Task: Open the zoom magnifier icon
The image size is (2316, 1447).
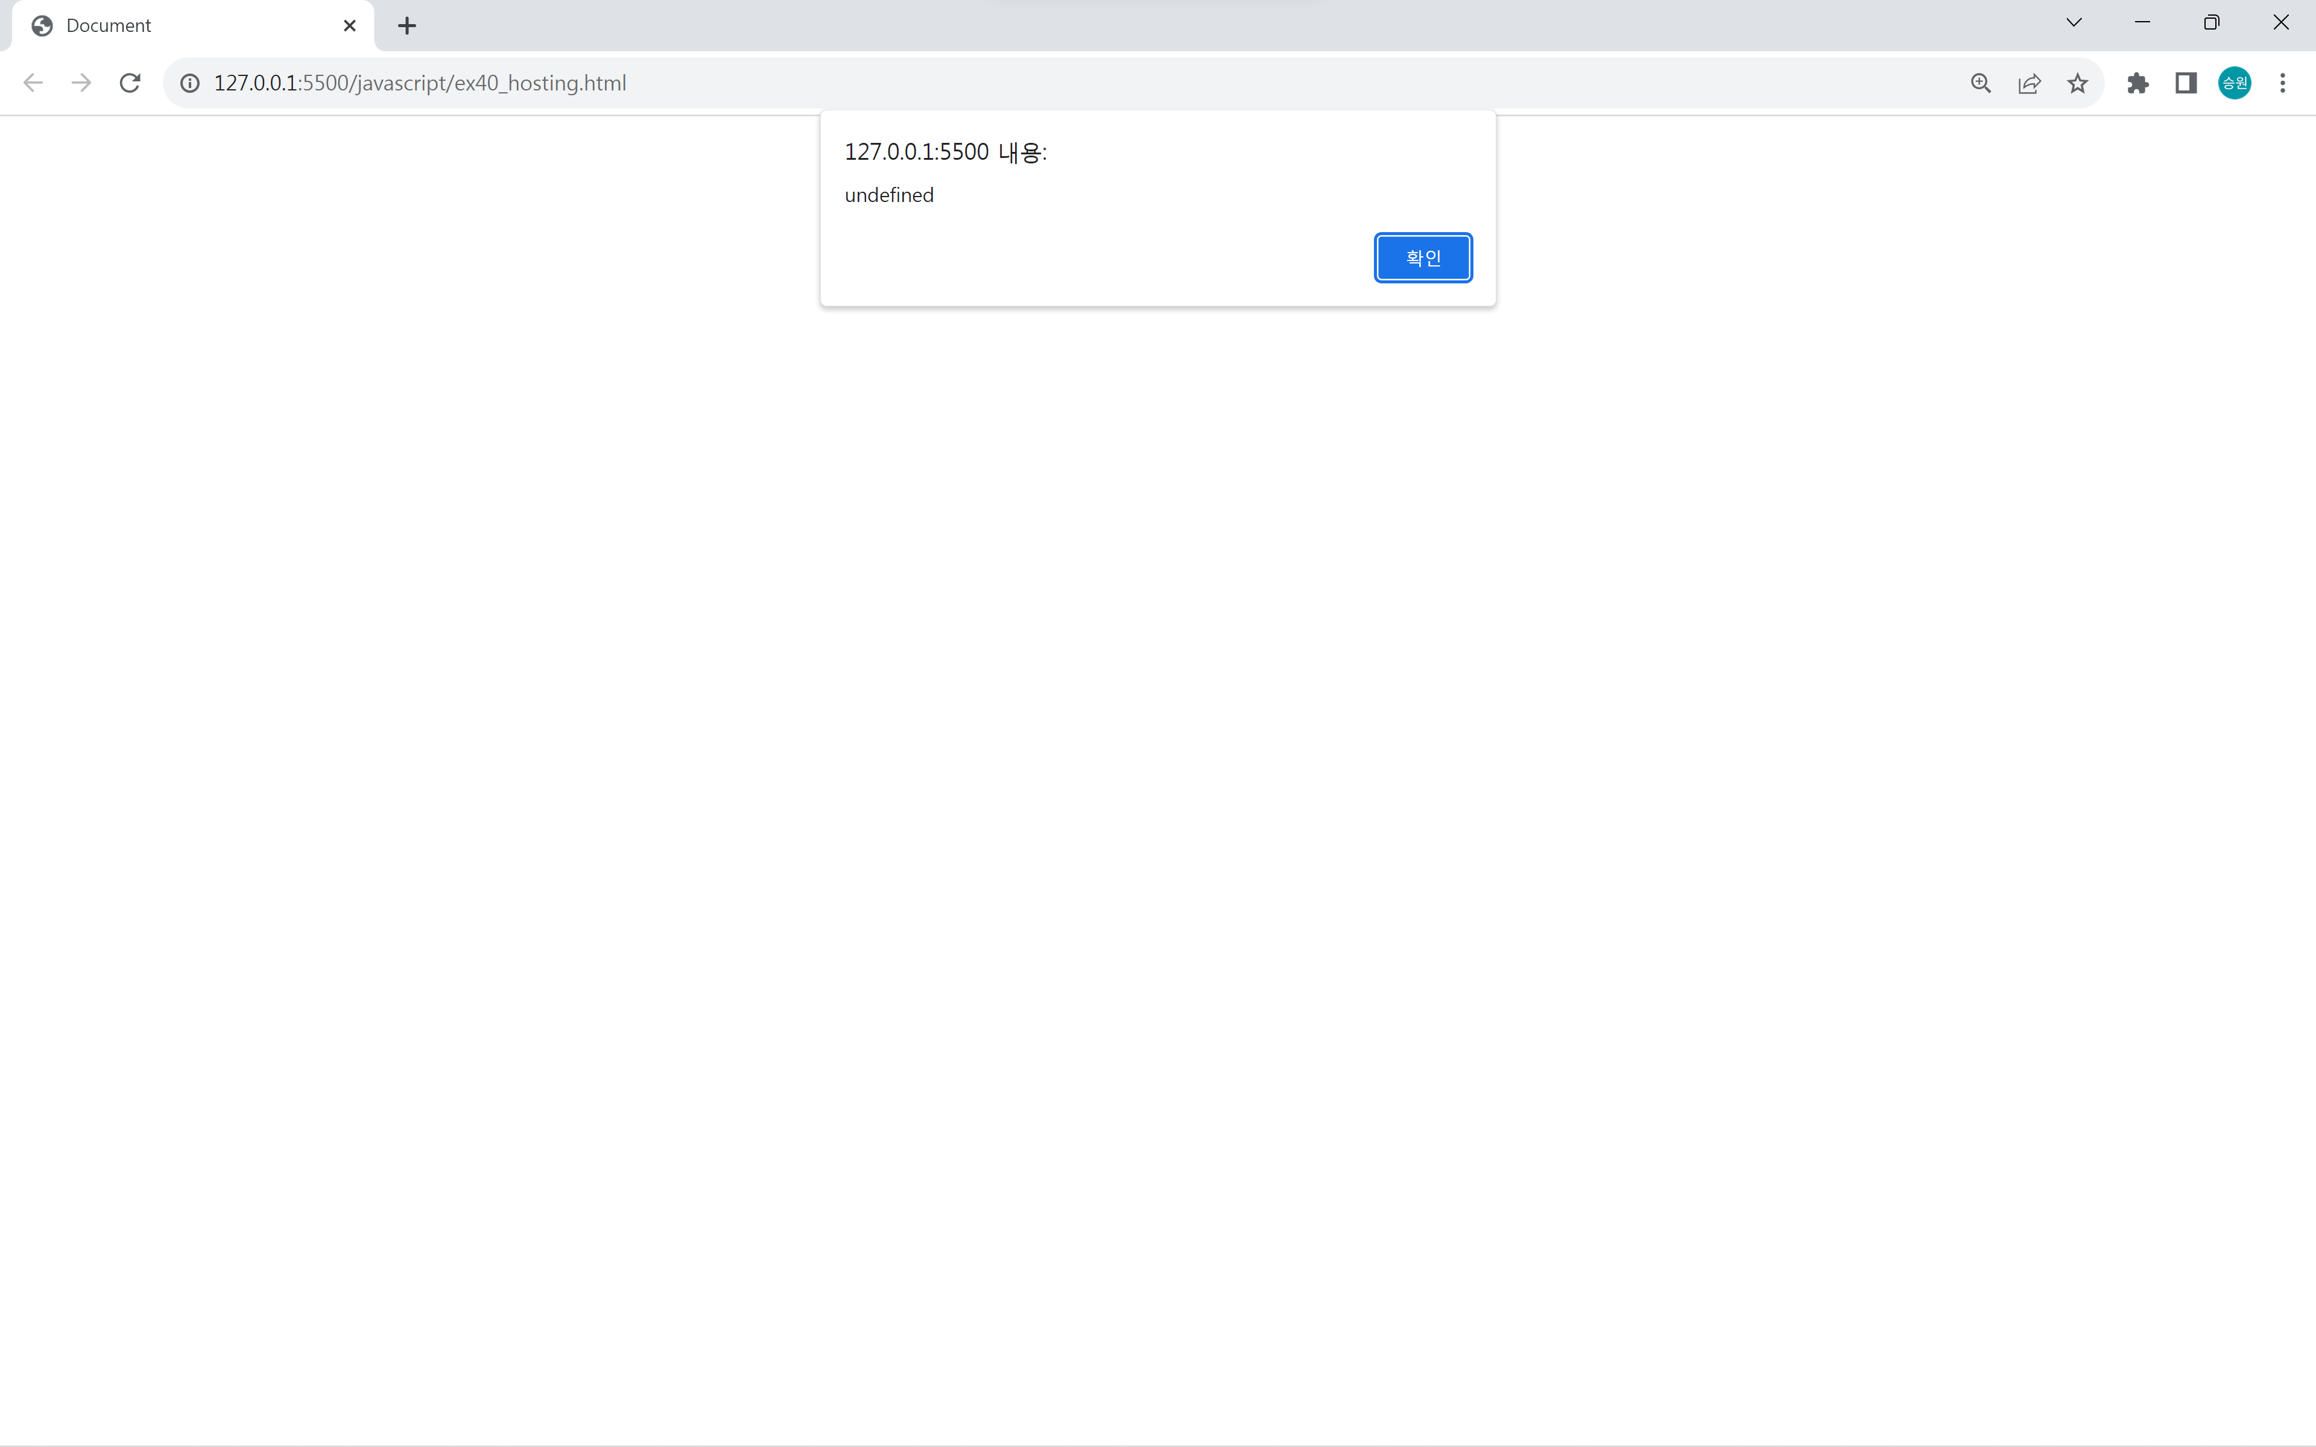Action: [1980, 83]
